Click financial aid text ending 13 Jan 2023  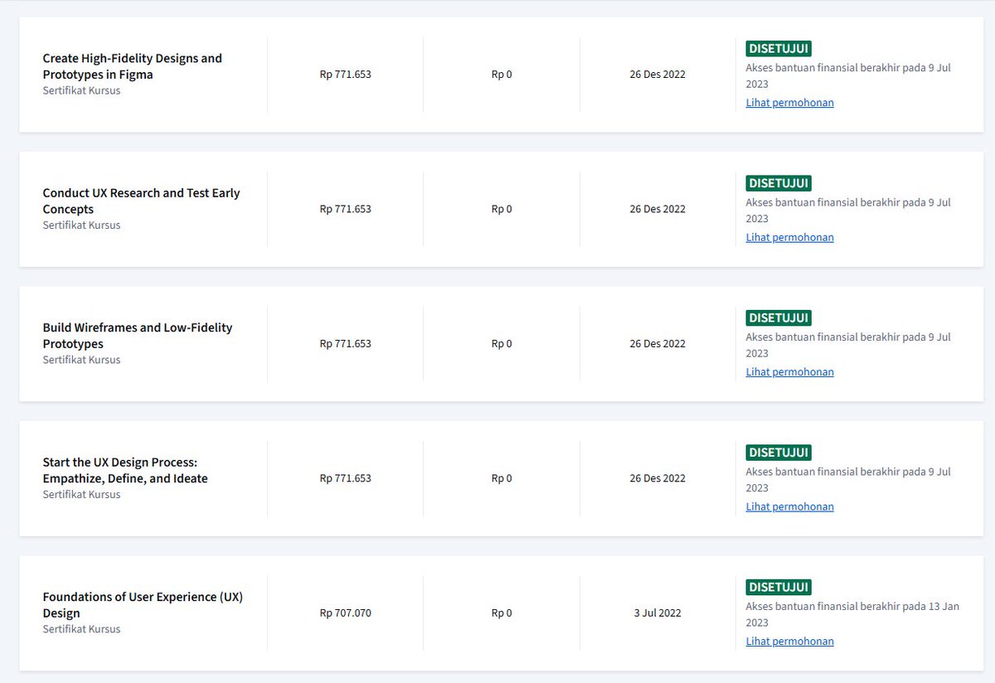pos(852,614)
